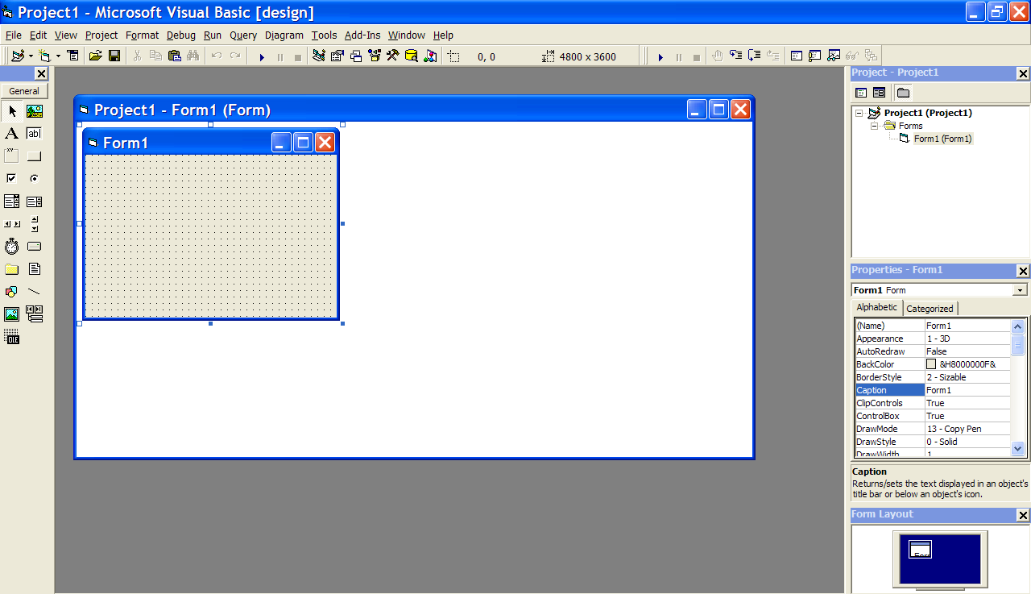
Task: Switch to the Categorized properties tab
Action: (930, 308)
